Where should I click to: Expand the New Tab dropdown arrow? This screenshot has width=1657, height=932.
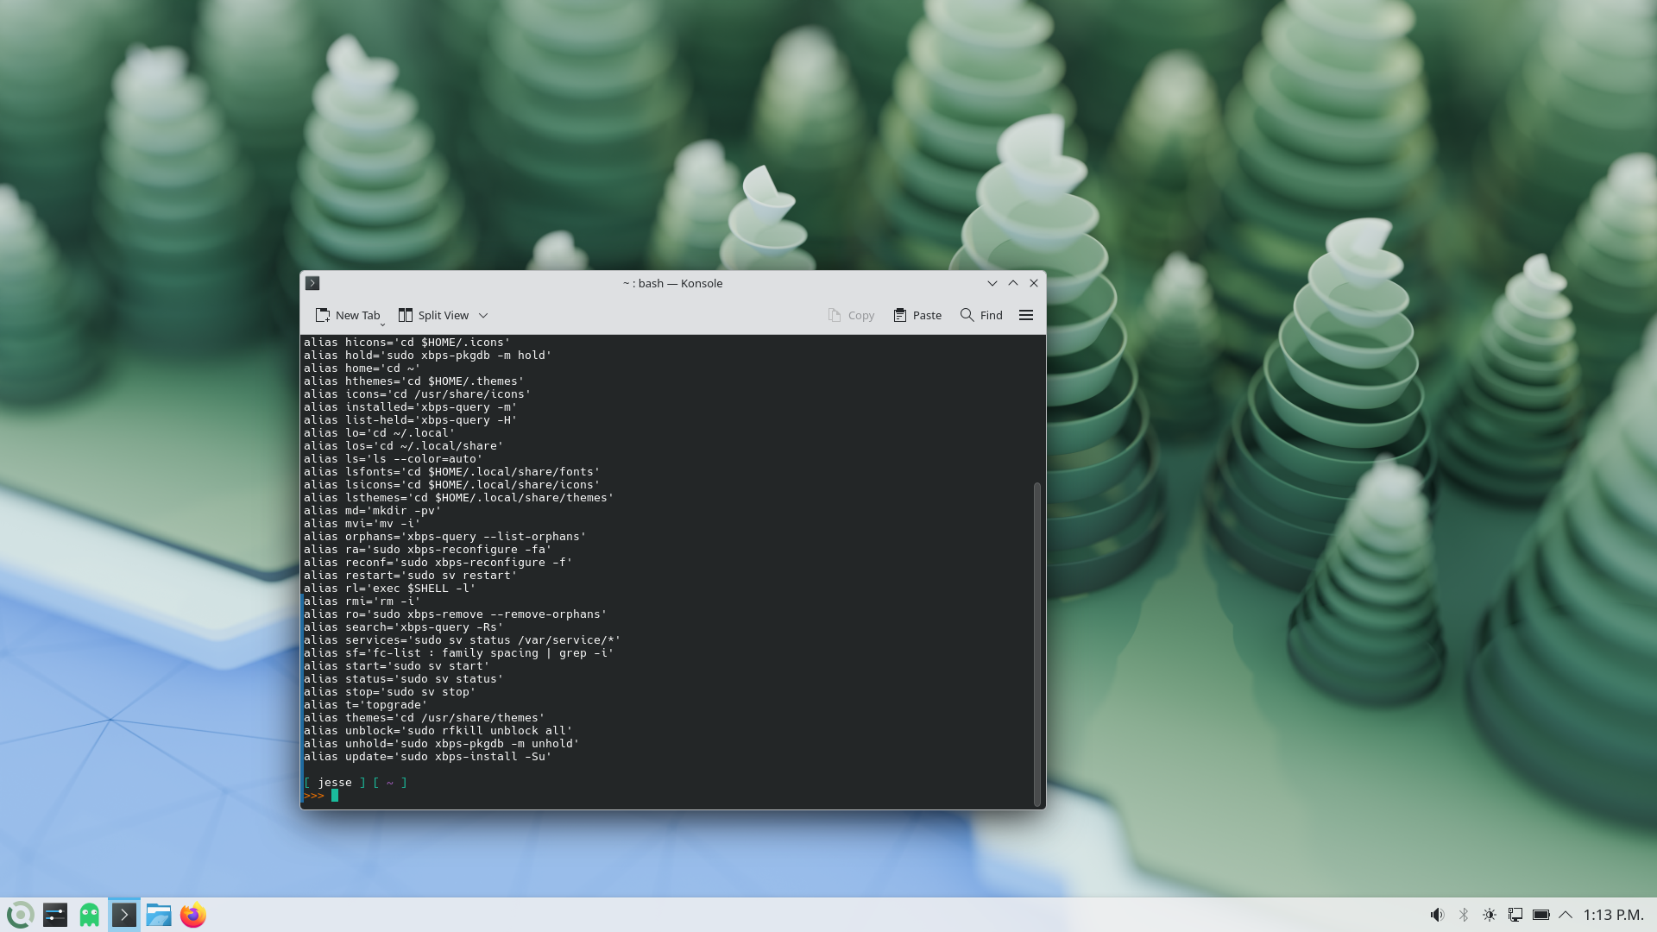click(x=382, y=324)
